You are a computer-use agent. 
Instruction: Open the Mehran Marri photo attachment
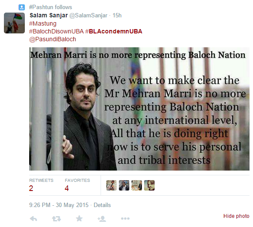click(x=139, y=109)
